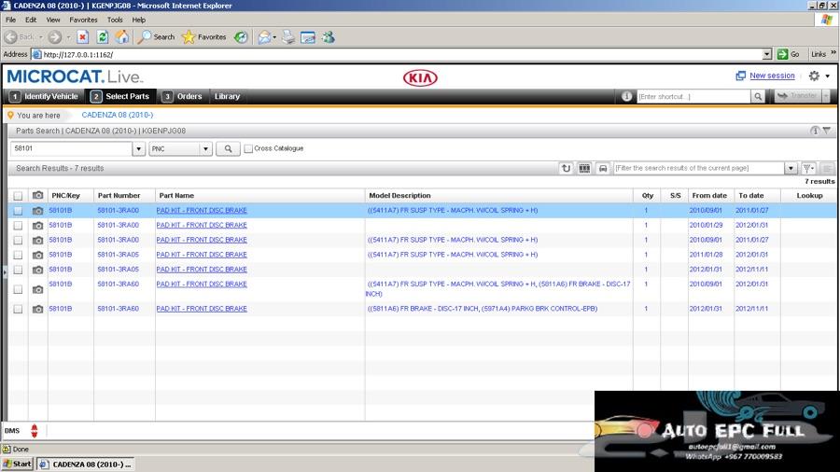Open the Edit menu
Image resolution: width=840 pixels, height=472 pixels.
point(31,20)
